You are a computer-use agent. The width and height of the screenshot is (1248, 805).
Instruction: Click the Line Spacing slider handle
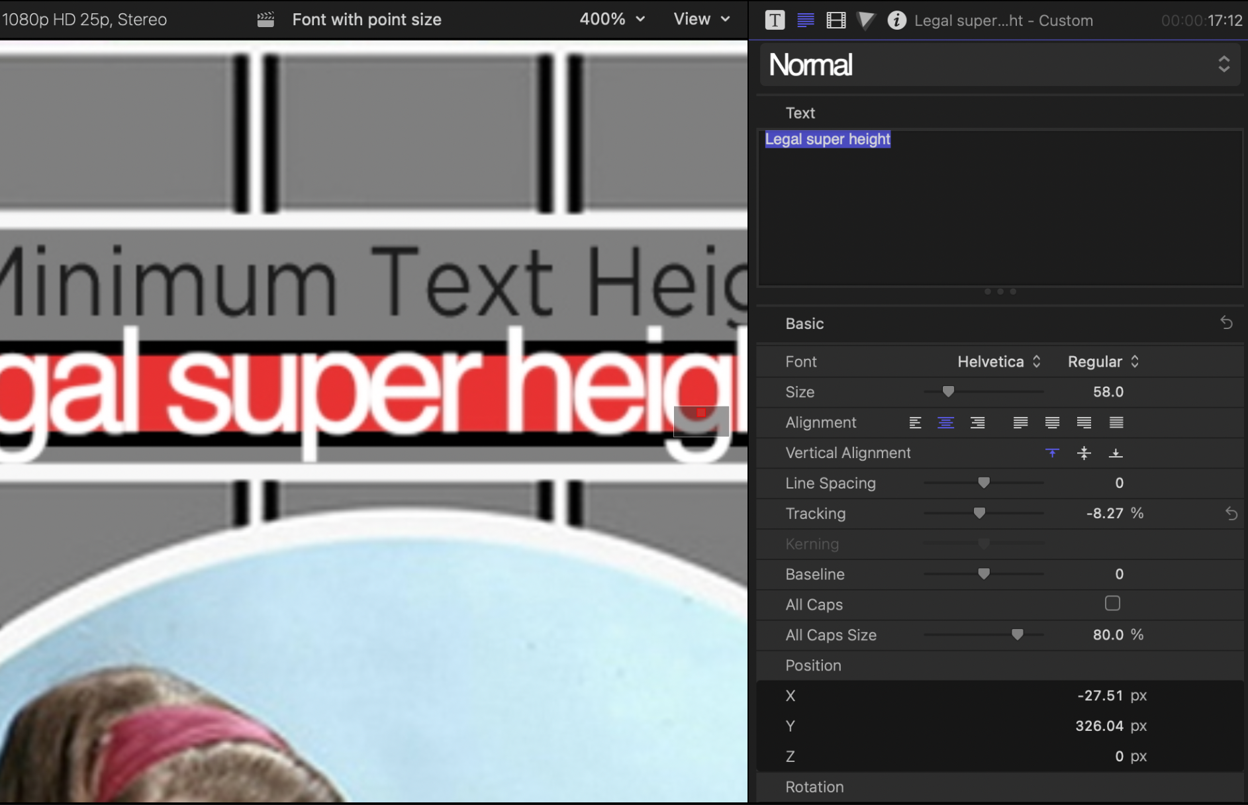[984, 483]
